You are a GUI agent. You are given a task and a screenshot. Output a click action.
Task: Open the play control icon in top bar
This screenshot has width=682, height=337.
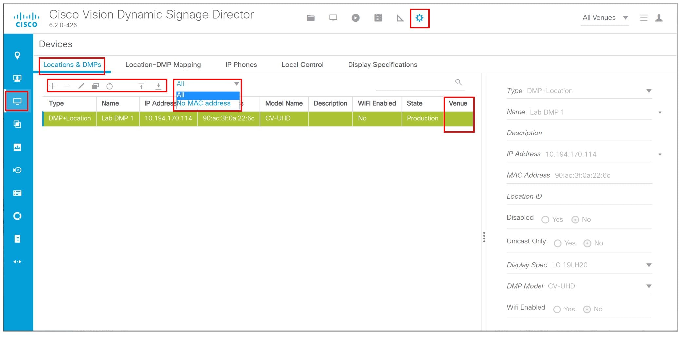point(355,18)
